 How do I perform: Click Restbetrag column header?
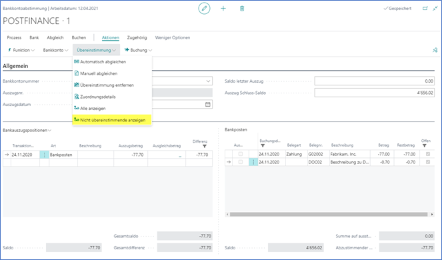pos(405,145)
